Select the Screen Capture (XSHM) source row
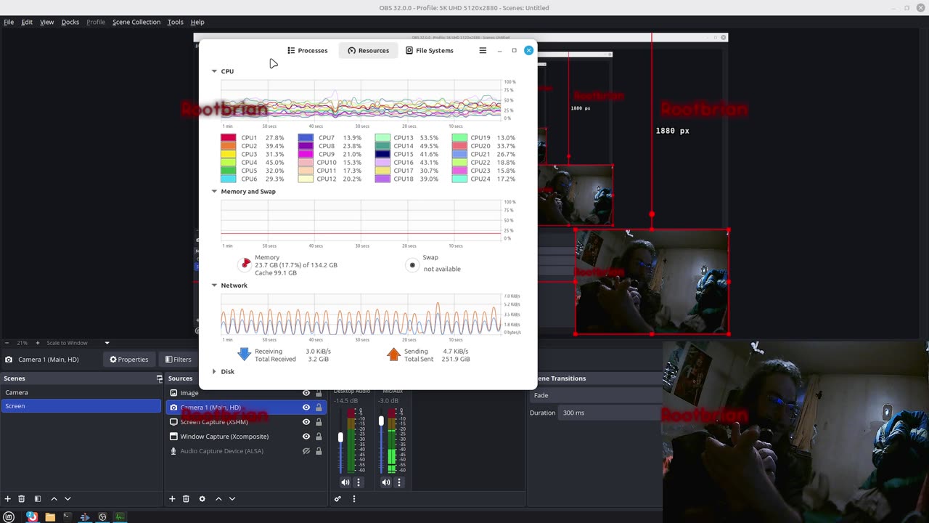The image size is (929, 523). [x=247, y=422]
